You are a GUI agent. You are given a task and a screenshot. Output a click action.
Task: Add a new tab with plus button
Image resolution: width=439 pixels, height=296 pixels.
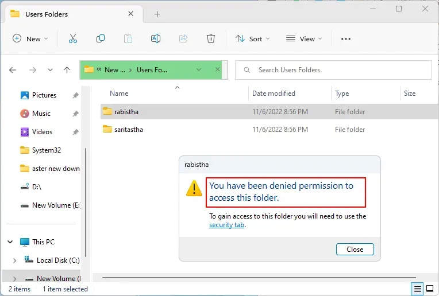[x=157, y=14]
